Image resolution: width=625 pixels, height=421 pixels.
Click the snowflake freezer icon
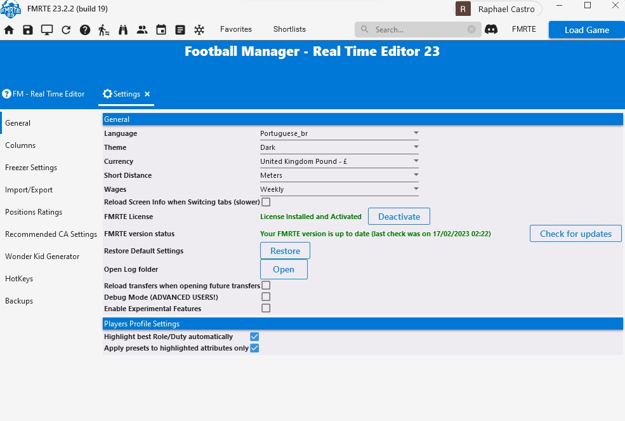(199, 30)
